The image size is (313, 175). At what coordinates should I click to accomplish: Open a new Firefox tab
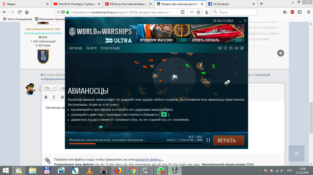tap(261, 4)
